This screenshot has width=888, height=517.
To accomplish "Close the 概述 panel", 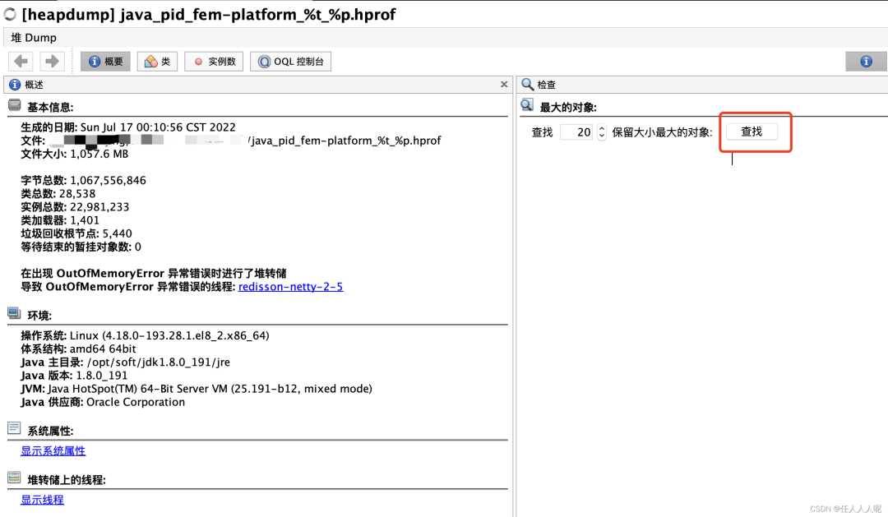I will pos(504,85).
